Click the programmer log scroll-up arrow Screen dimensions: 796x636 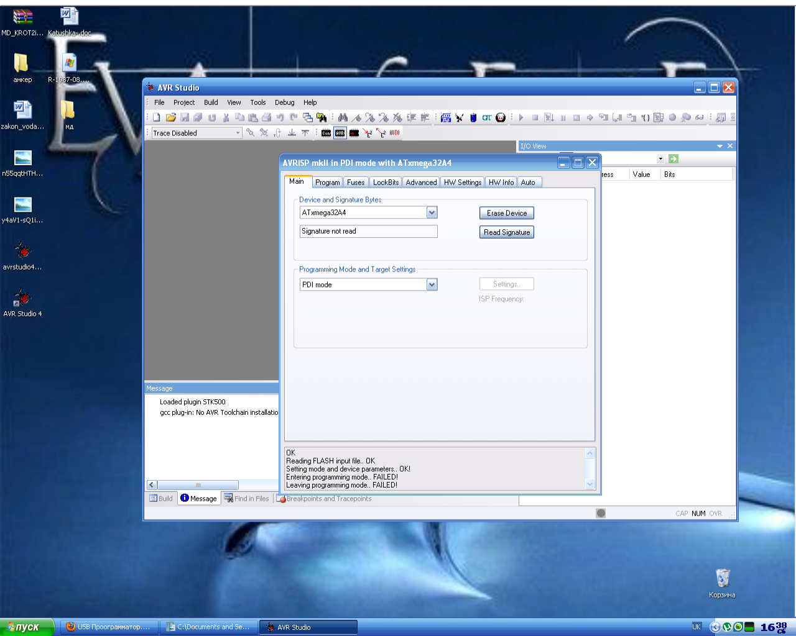coord(590,453)
